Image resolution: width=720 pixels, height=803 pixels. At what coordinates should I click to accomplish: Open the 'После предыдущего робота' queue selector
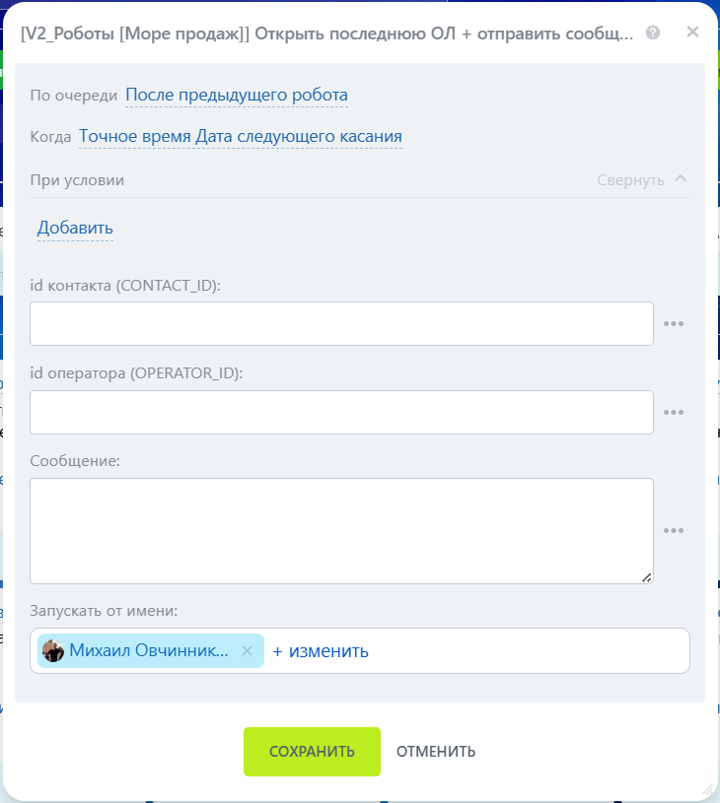[x=237, y=96]
